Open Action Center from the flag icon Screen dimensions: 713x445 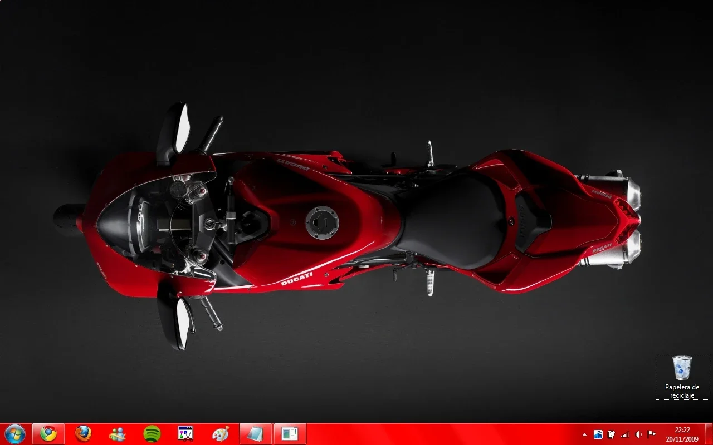coord(652,434)
